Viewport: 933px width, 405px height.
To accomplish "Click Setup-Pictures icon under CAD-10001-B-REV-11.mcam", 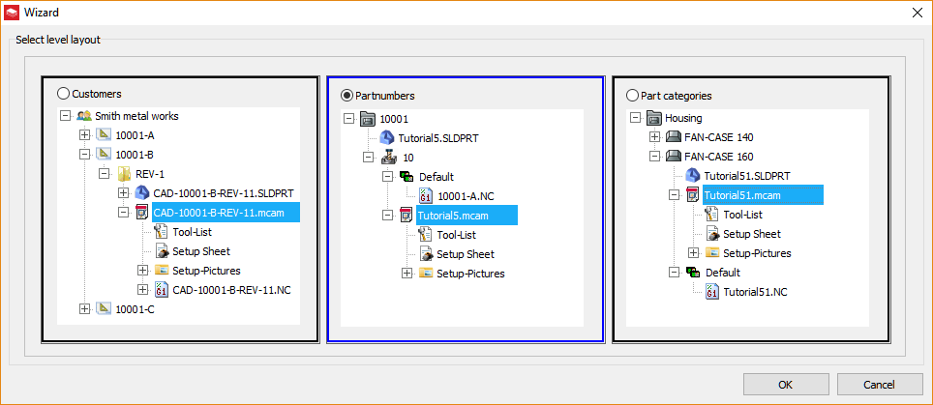I will [x=162, y=271].
